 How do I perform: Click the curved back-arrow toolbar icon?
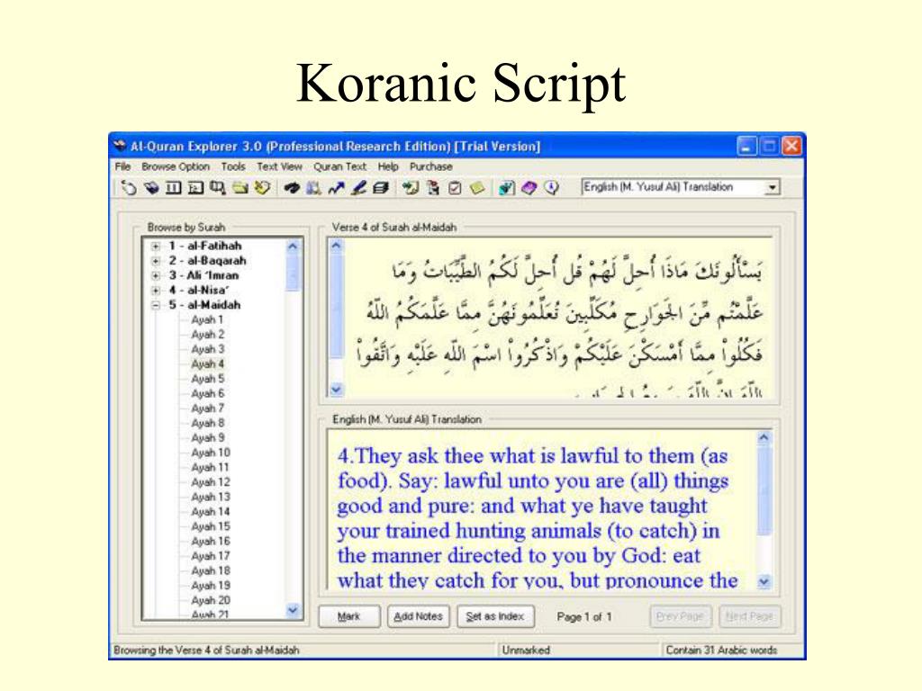128,188
